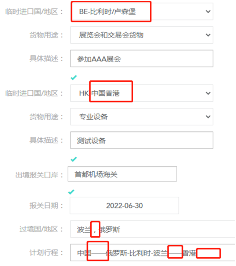Image resolution: width=236 pixels, height=266 pixels.
Task: Open the 2022-06-30 declaration date field
Action: 124,205
